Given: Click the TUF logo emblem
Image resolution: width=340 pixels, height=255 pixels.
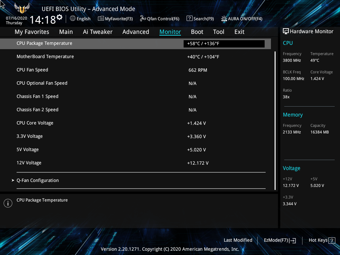Looking at the screenshot, I should coord(22,8).
